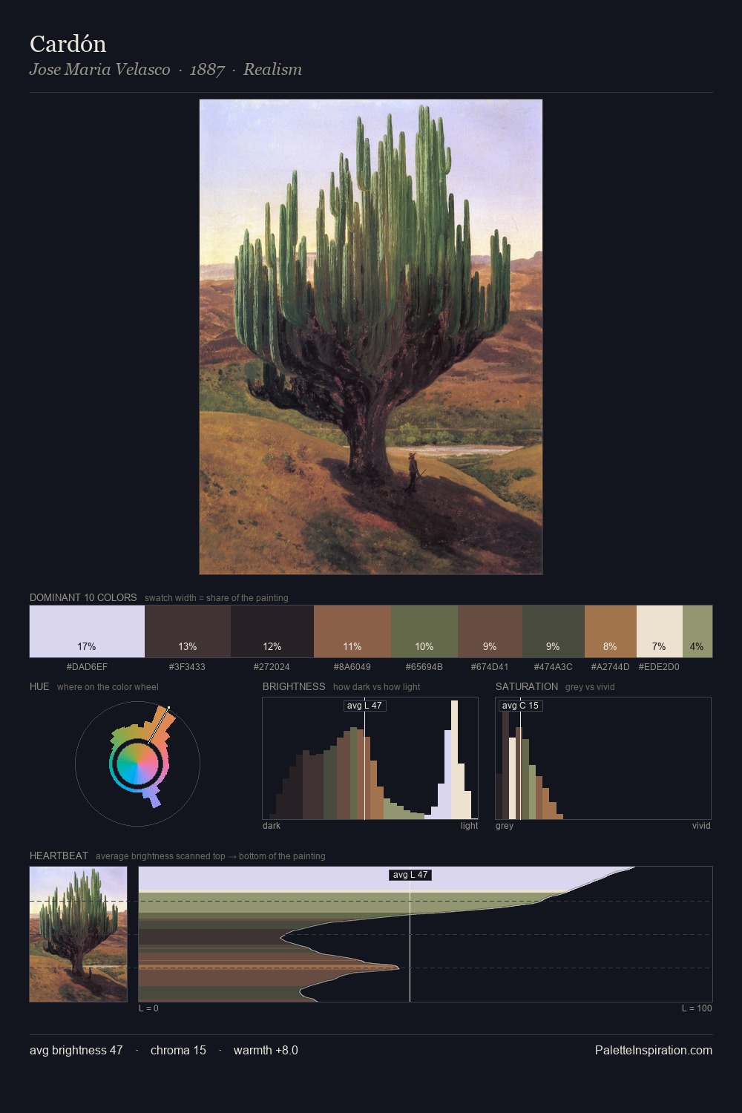
Task: Click the #8A6049 hex code label
Action: click(x=352, y=667)
